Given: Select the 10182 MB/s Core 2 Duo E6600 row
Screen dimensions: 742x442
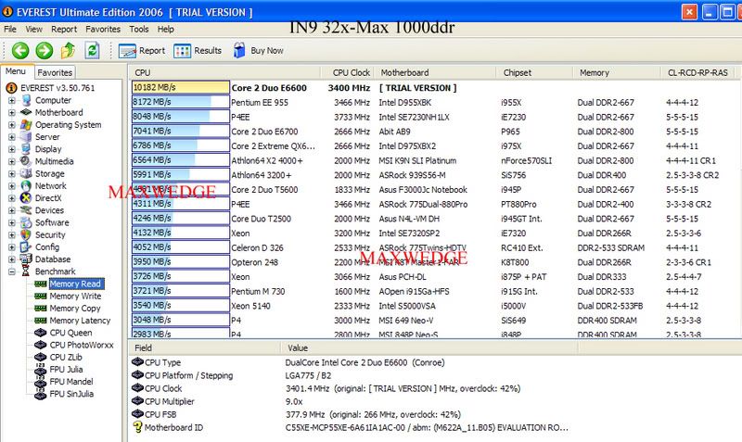Looking at the screenshot, I should point(434,88).
